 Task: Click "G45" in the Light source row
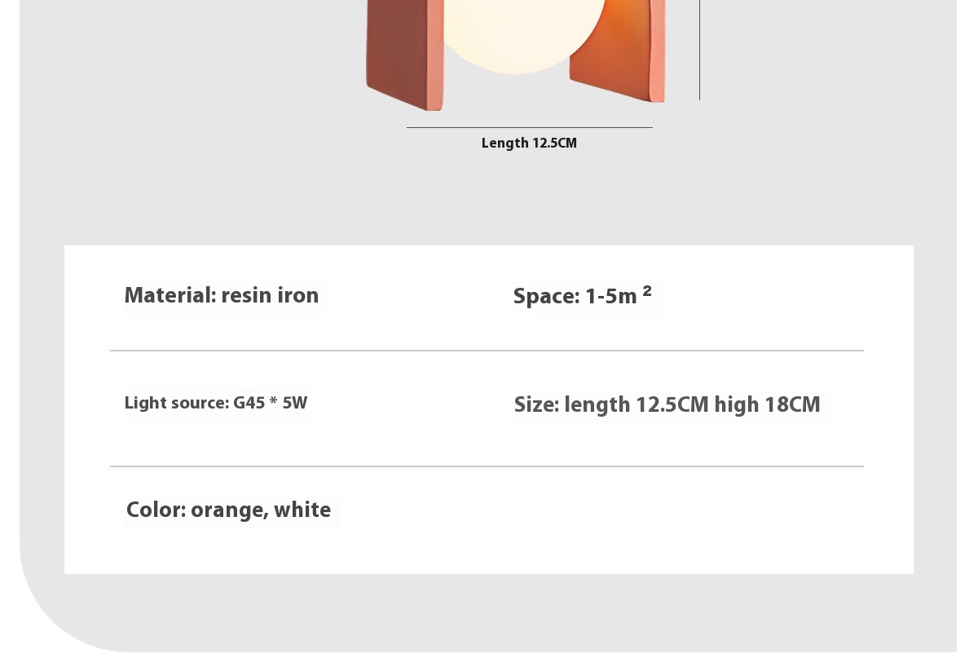(x=249, y=404)
